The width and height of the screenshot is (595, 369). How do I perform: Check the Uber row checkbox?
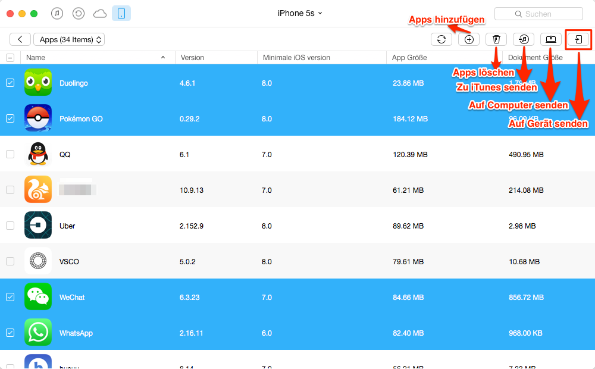(x=10, y=226)
